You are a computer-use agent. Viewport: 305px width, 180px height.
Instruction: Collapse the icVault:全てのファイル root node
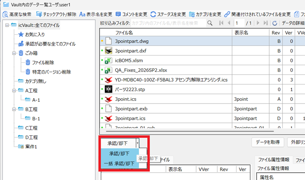pyautogui.click(x=7, y=25)
